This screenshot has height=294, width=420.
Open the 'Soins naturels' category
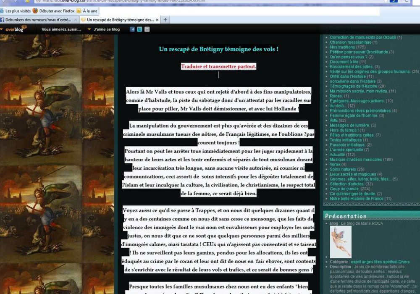(x=343, y=169)
